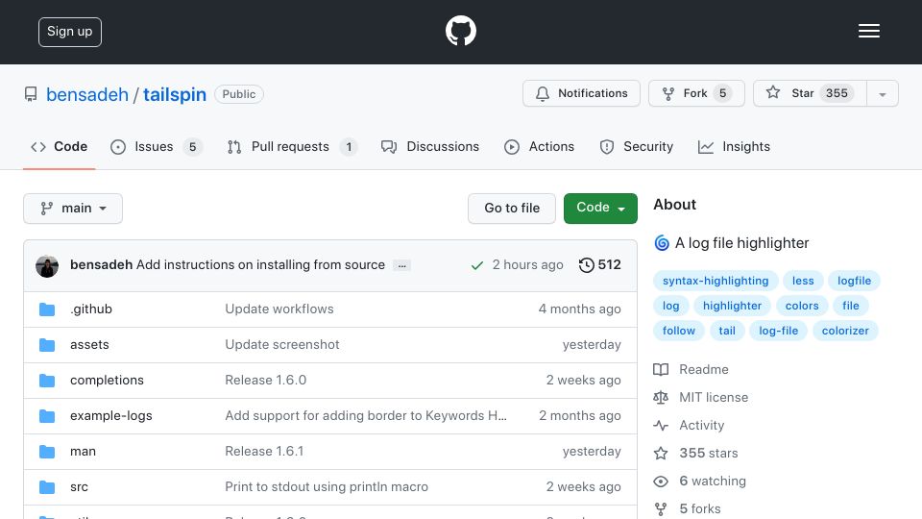The image size is (922, 519).
Task: Click the man folder icon
Action: [47, 452]
